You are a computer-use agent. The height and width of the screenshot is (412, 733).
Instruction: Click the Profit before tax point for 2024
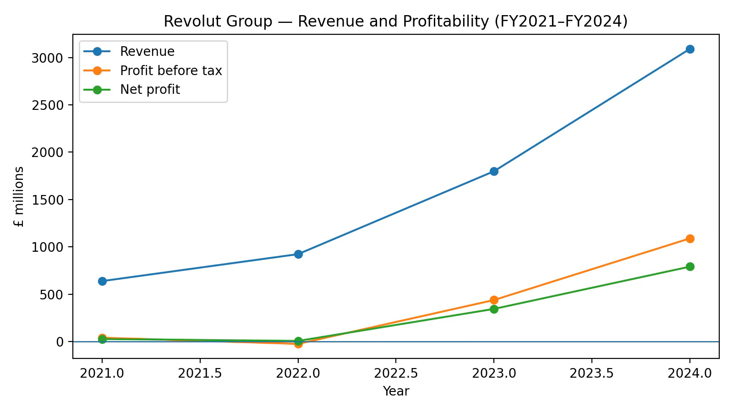pos(690,239)
